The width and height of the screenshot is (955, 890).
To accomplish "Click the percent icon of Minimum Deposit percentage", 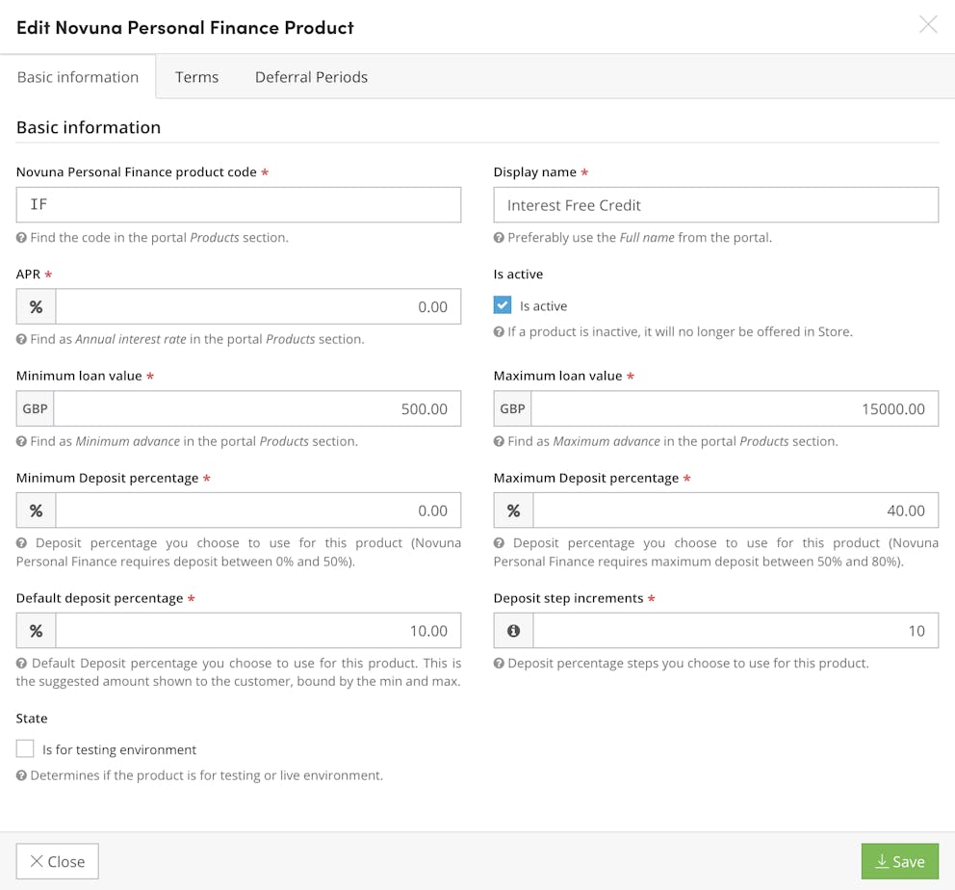I will pyautogui.click(x=36, y=510).
